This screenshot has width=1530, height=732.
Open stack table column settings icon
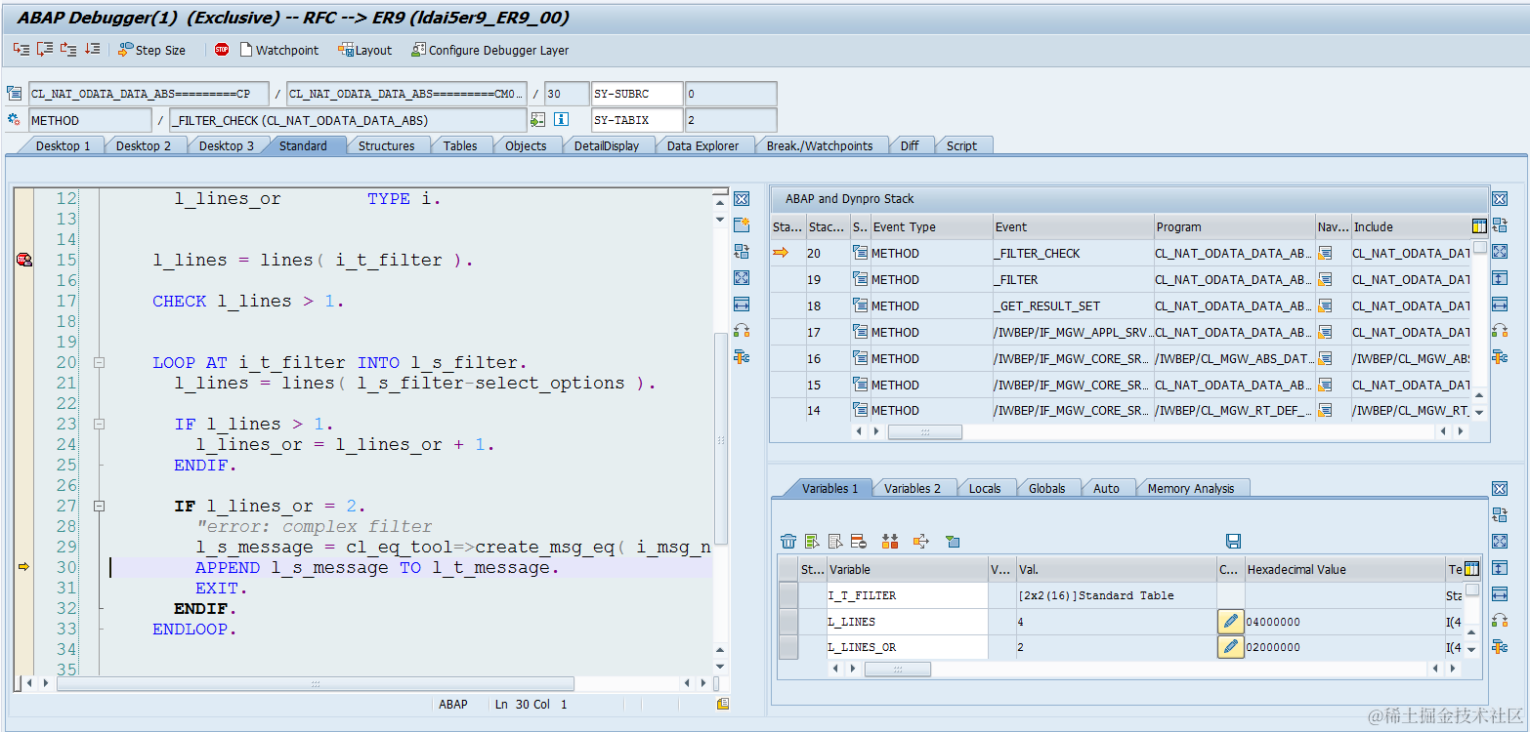(x=1479, y=226)
